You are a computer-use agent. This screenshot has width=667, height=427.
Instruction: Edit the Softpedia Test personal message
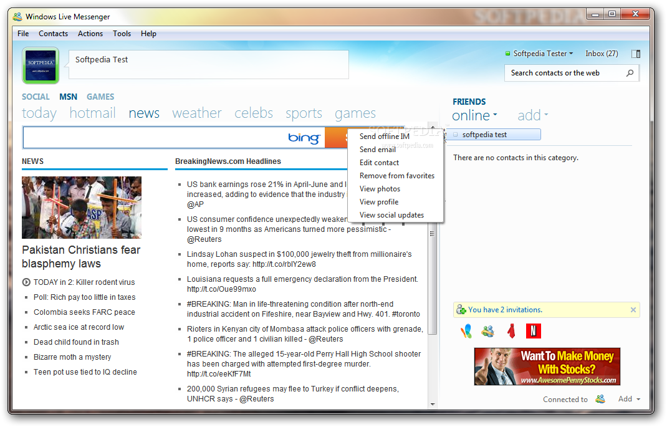(208, 65)
